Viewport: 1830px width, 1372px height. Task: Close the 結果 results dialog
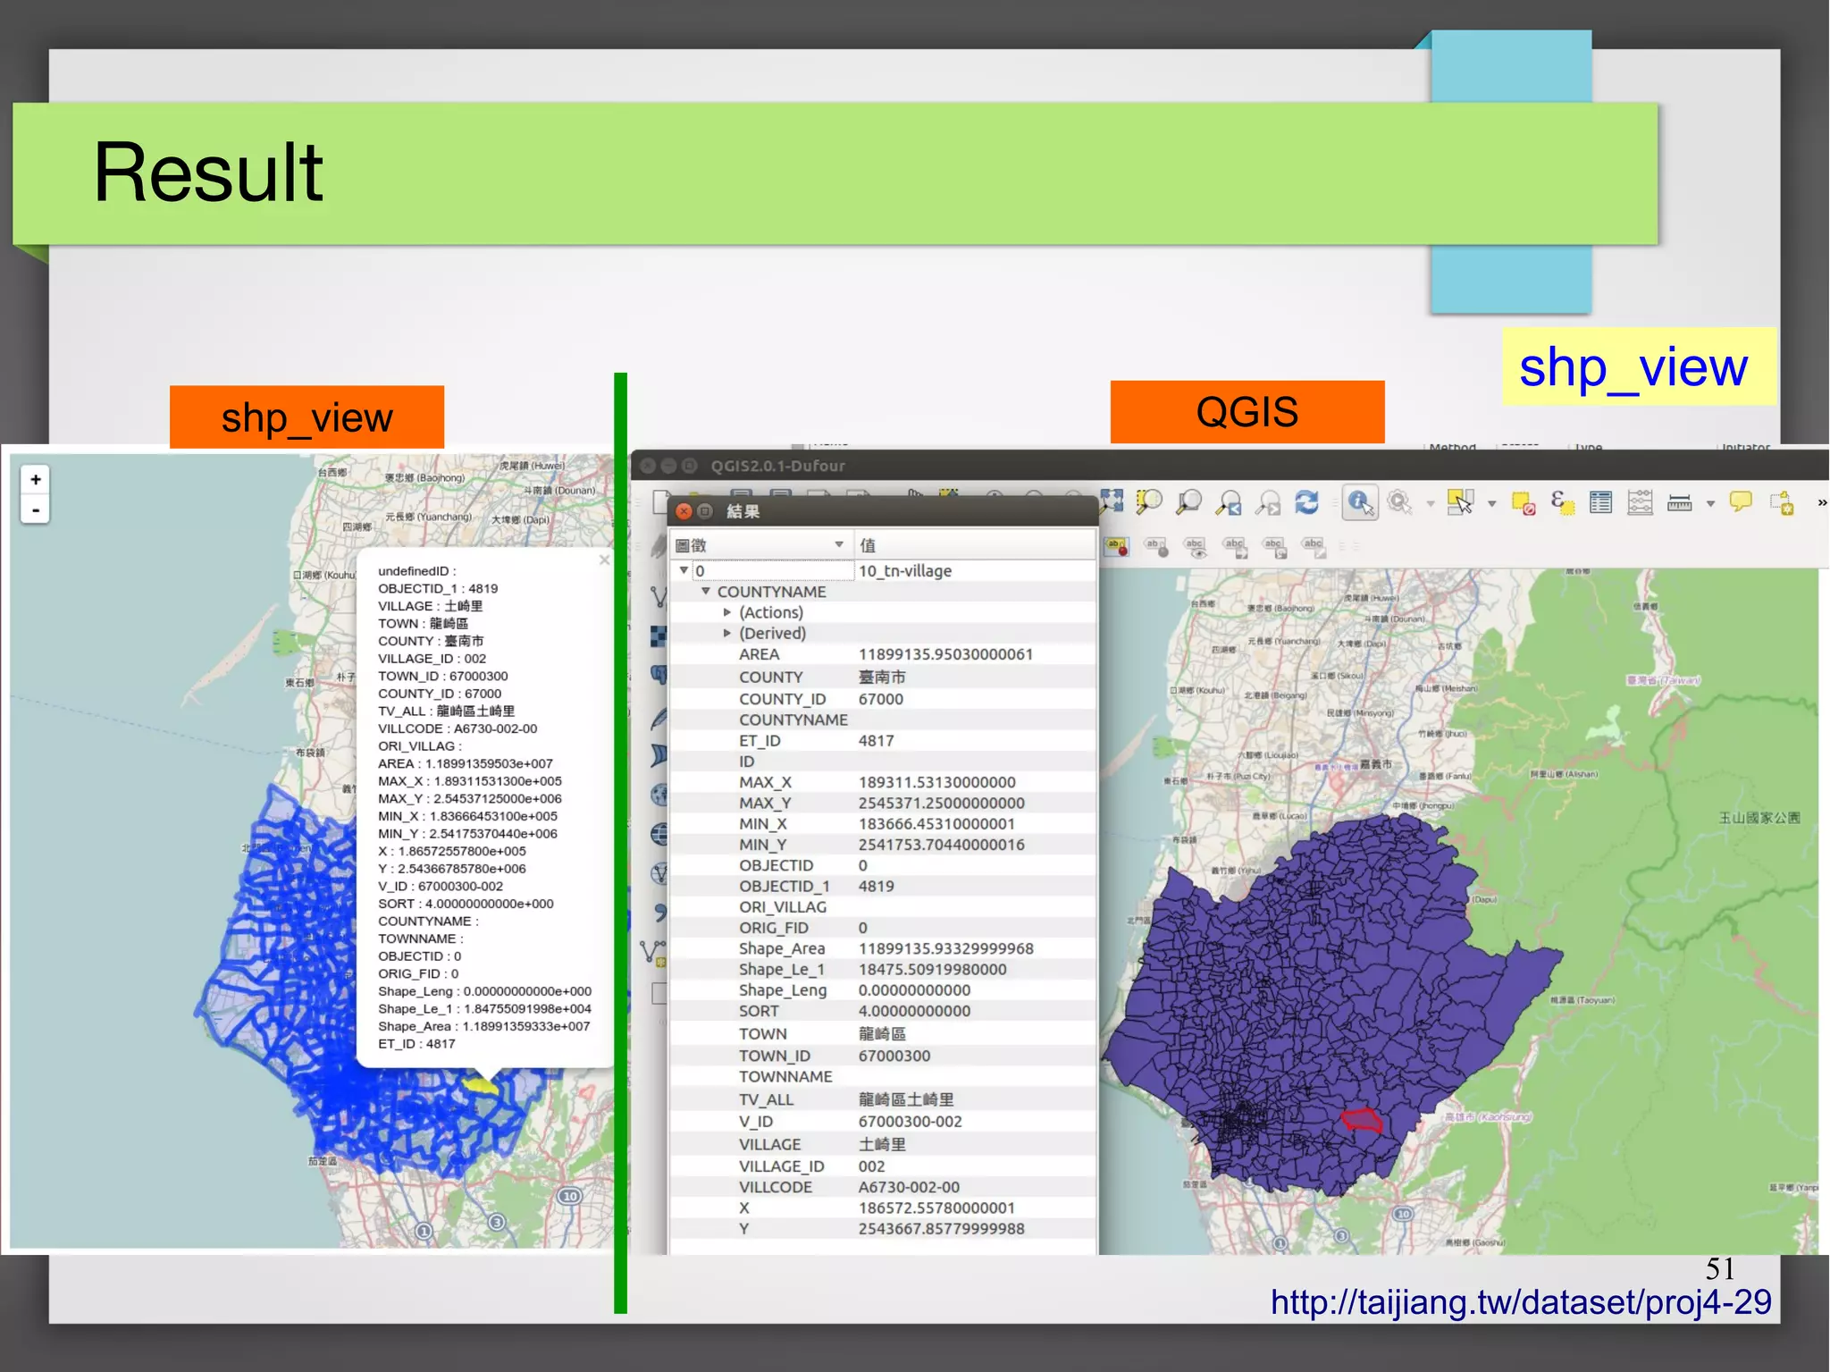[684, 511]
